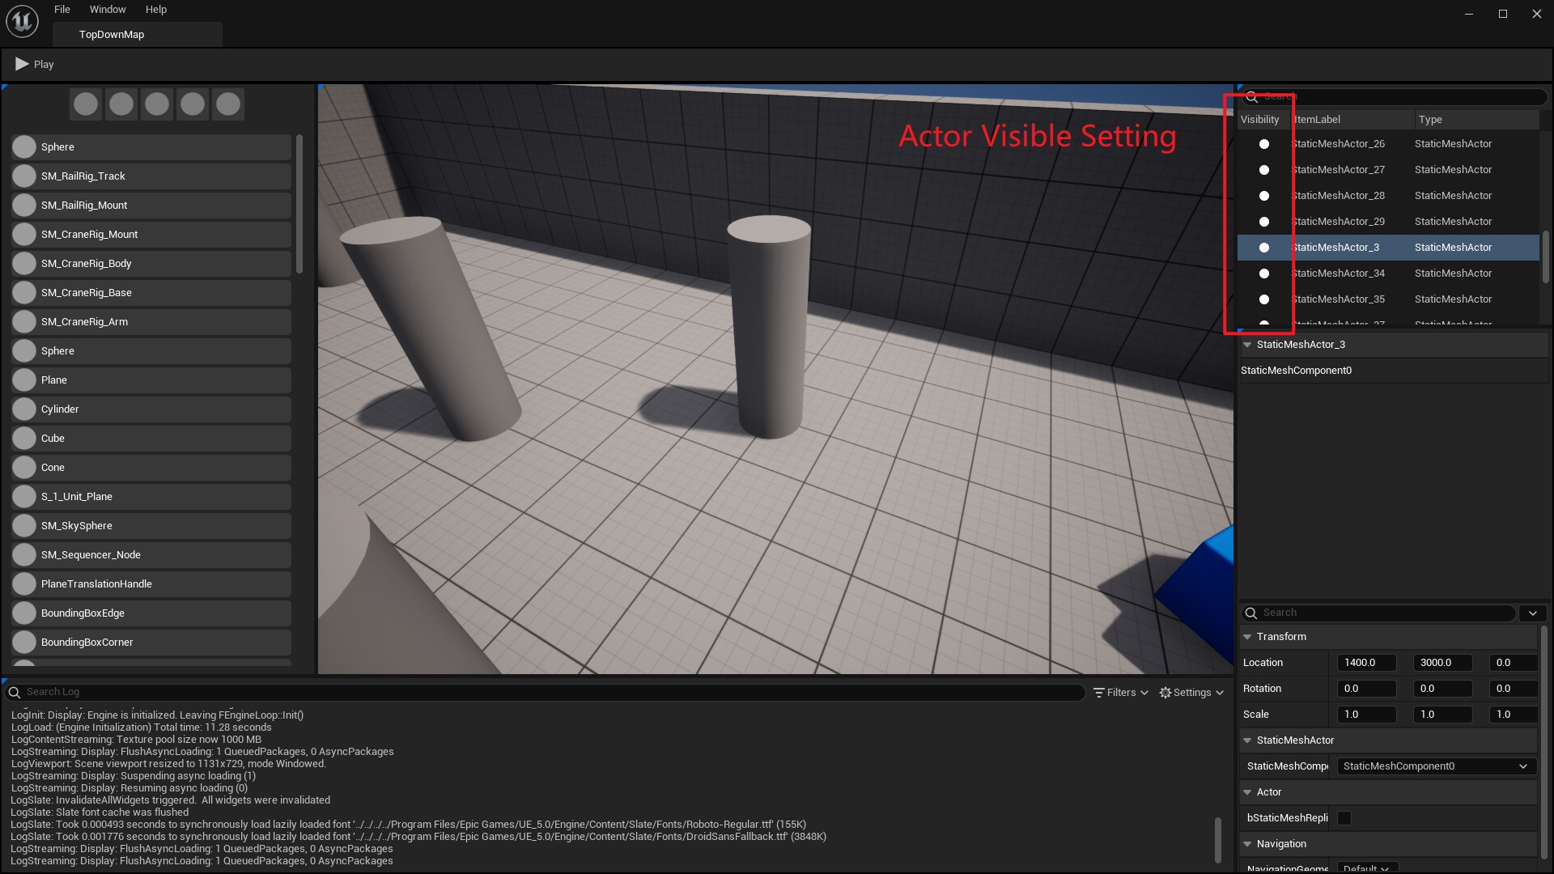This screenshot has height=874, width=1554.
Task: Switch to the TopDownMap tab
Action: 112,35
